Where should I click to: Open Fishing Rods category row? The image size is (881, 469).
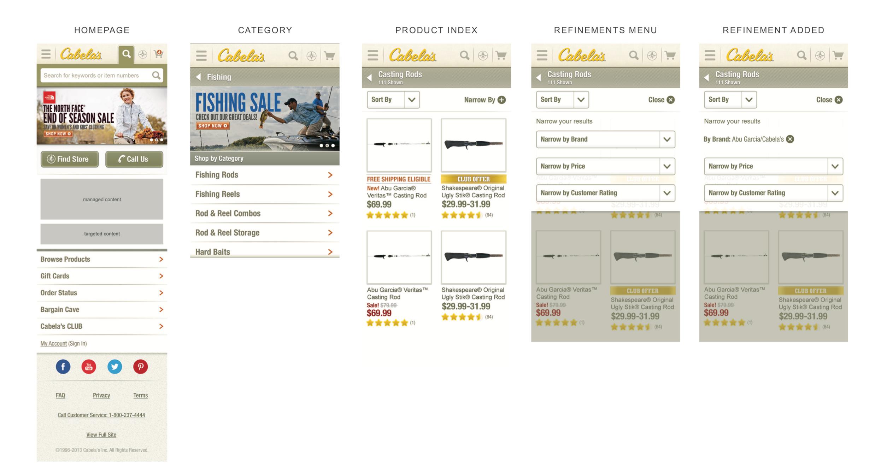pos(265,175)
